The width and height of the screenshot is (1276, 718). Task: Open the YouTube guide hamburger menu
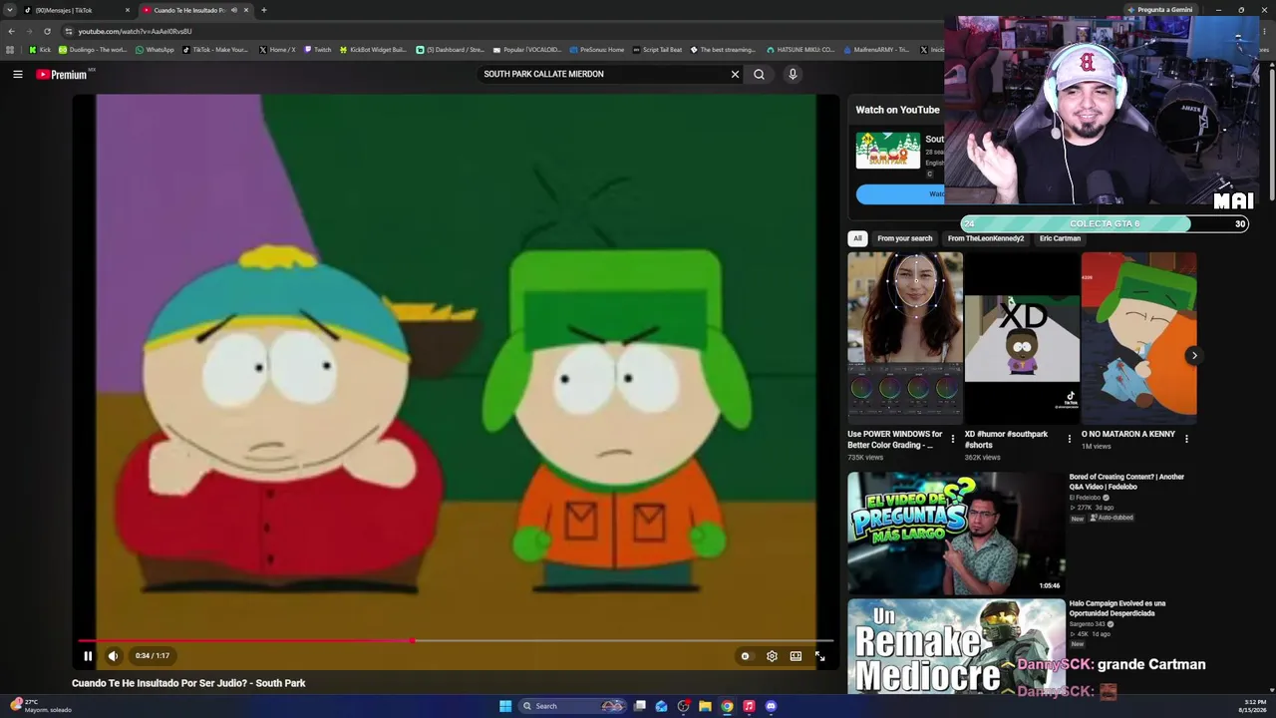[17, 74]
